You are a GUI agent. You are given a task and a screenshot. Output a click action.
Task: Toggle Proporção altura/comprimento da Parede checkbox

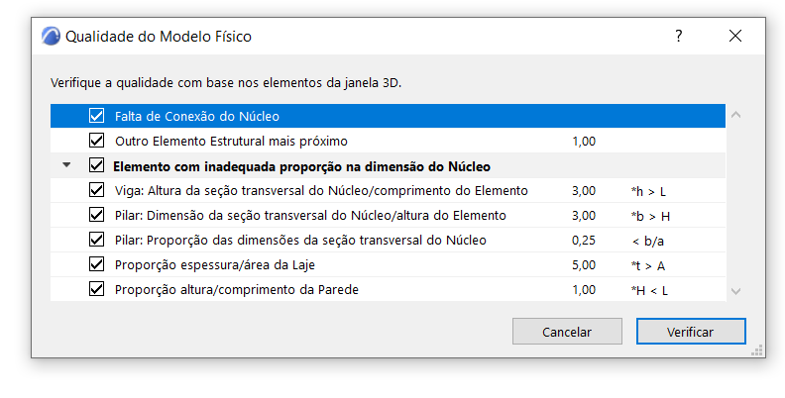tap(96, 289)
